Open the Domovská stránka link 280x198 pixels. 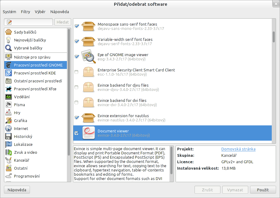pos(238,149)
